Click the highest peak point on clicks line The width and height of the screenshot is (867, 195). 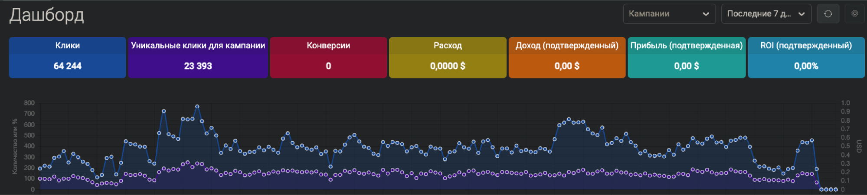pos(197,107)
